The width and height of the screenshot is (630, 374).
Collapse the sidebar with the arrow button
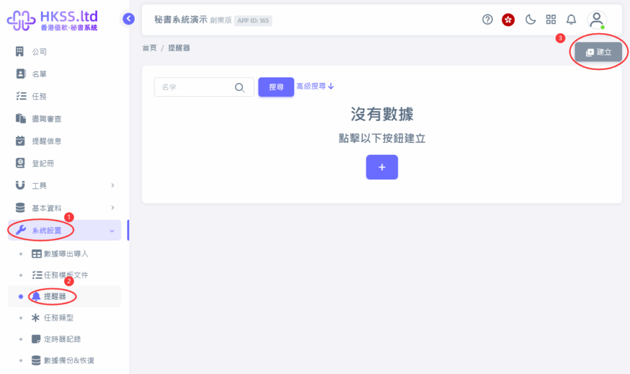pos(128,18)
